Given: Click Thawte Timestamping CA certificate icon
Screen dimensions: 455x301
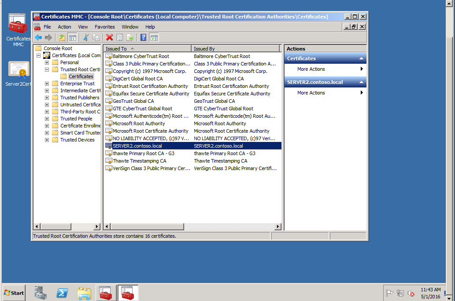Looking at the screenshot, I should [109, 161].
